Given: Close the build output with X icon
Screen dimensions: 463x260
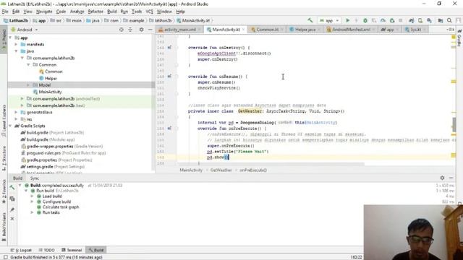Looking at the screenshot, I should (x=12, y=219).
